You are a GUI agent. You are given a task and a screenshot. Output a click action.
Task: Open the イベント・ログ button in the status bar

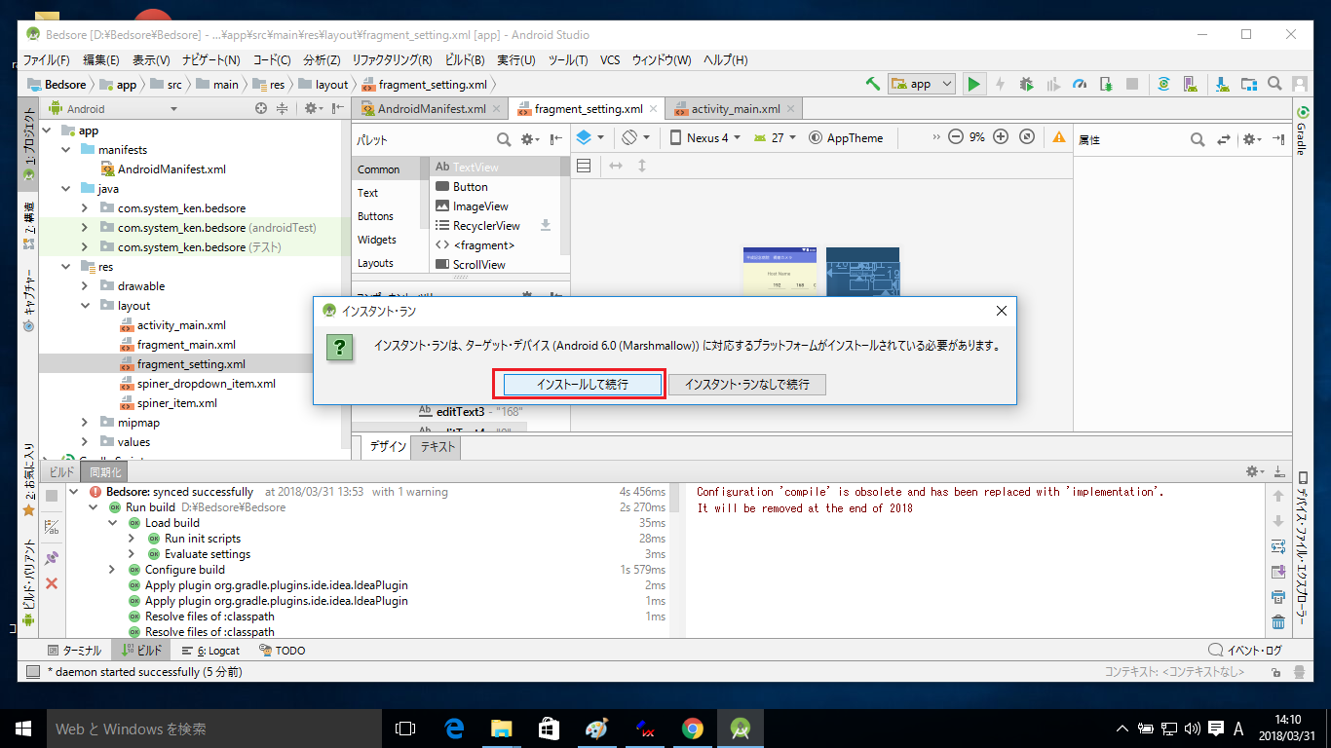coord(1245,650)
